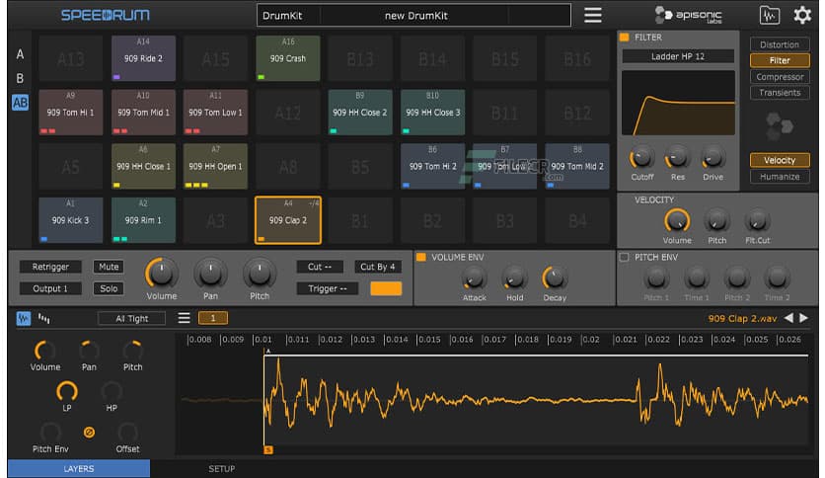Open the hamburger menu beside the DrumKit name
This screenshot has height=478, width=825.
pos(592,15)
